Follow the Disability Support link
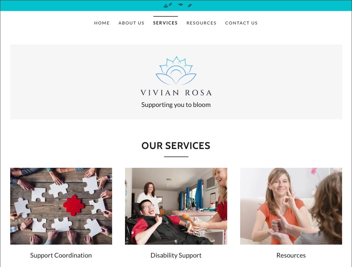The height and width of the screenshot is (267, 352). pos(176,255)
